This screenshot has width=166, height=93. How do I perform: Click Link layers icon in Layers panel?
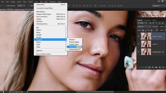tap(142, 67)
